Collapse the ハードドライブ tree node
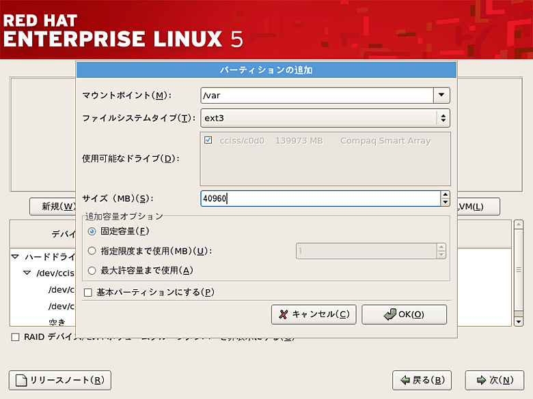Viewport: 533px width, 399px height. (x=15, y=257)
